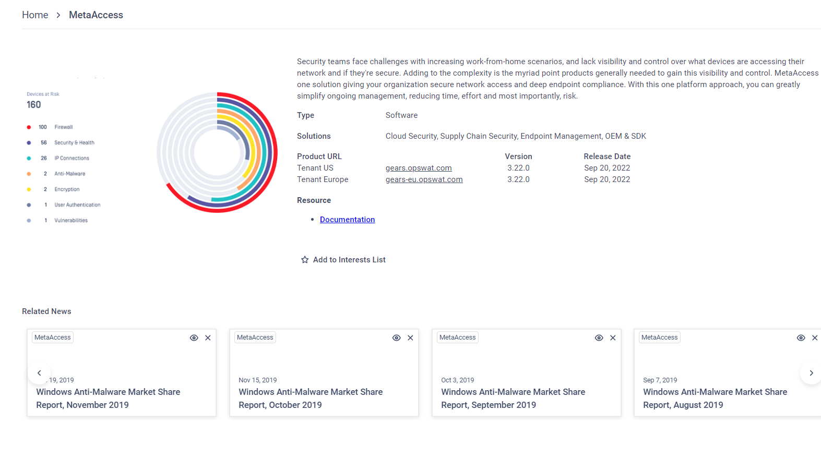Open the gears-eu.opswat.com link
The image size is (821, 458).
click(424, 179)
